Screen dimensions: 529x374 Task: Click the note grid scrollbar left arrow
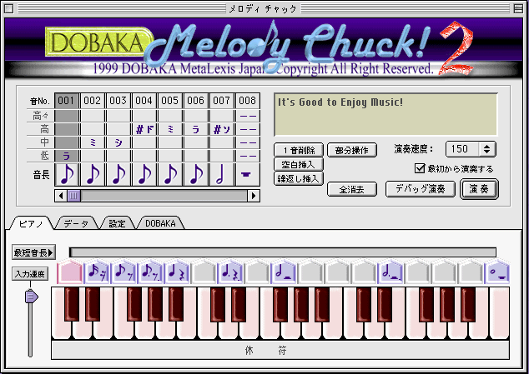click(61, 196)
